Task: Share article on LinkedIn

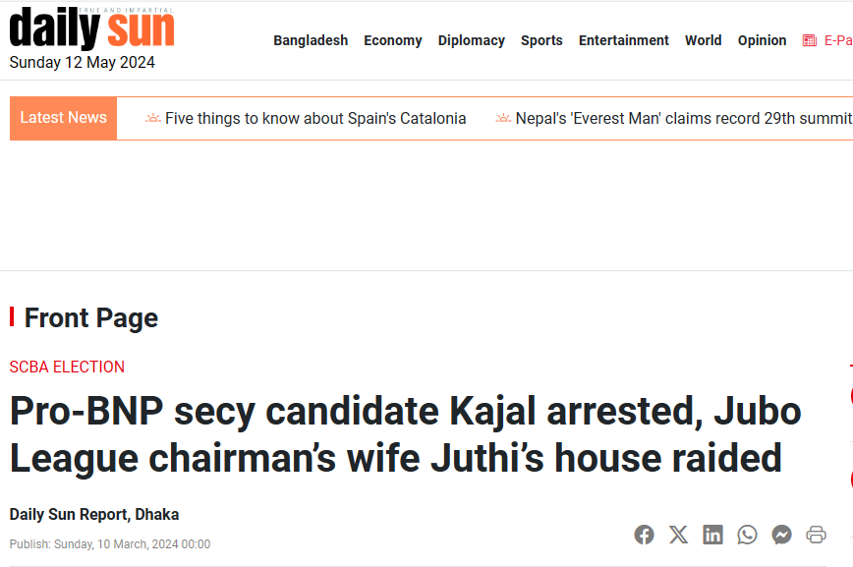Action: coord(712,535)
